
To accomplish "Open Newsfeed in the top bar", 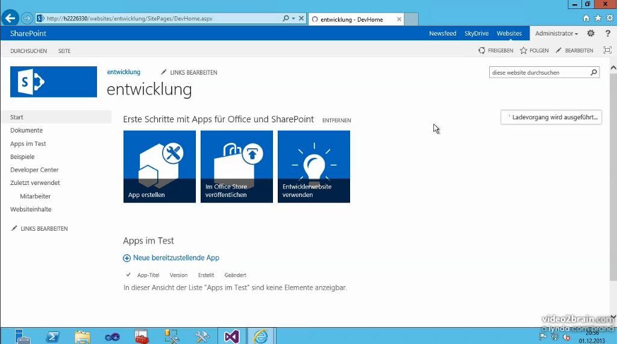I will 443,34.
